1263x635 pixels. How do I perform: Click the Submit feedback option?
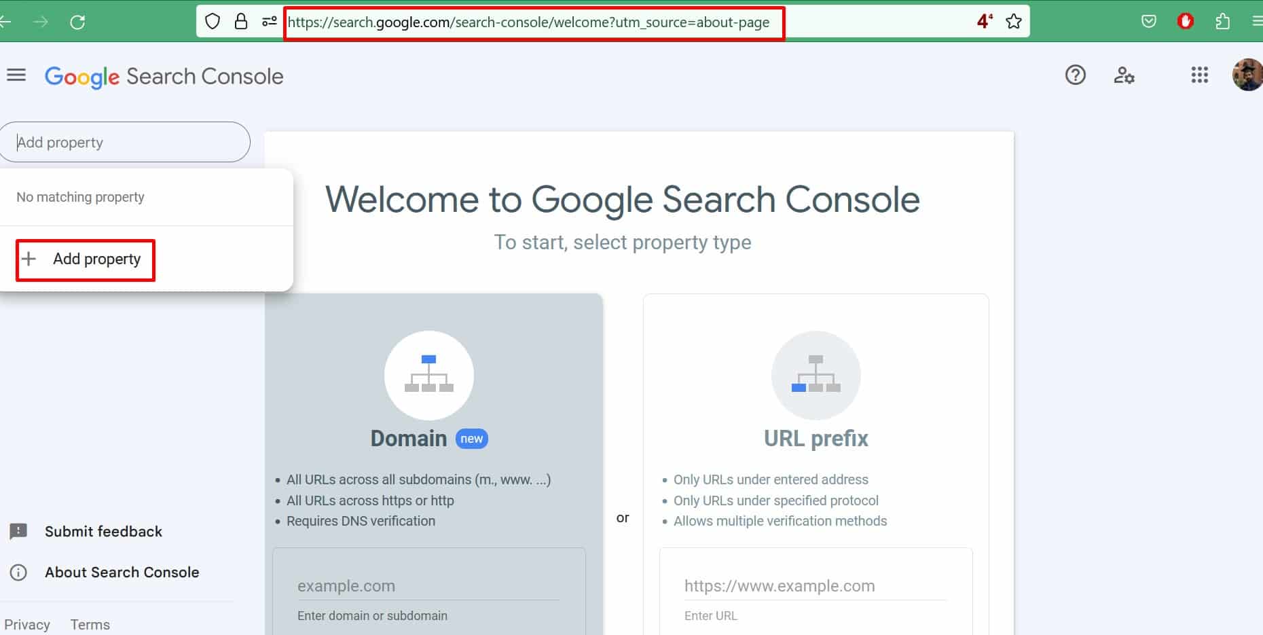point(103,531)
